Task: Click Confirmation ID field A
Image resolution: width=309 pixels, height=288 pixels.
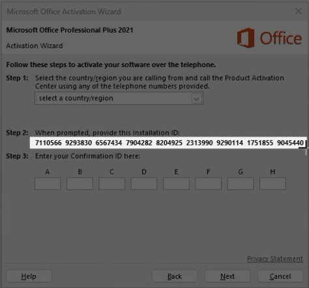Action: click(48, 184)
